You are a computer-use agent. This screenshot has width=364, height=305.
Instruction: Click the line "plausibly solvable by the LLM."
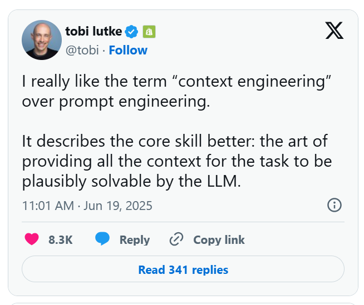pos(131,181)
